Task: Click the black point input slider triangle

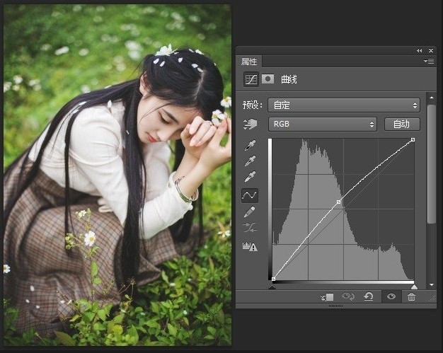Action: (x=272, y=287)
